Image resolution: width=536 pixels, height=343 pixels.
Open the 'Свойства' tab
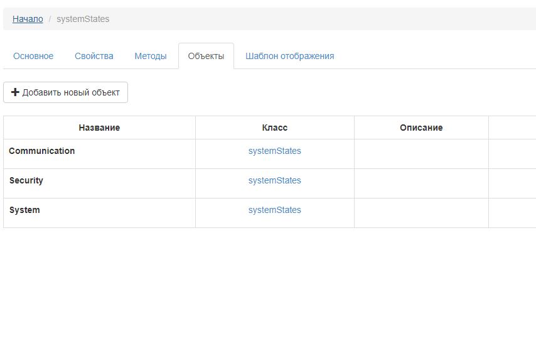(x=94, y=56)
